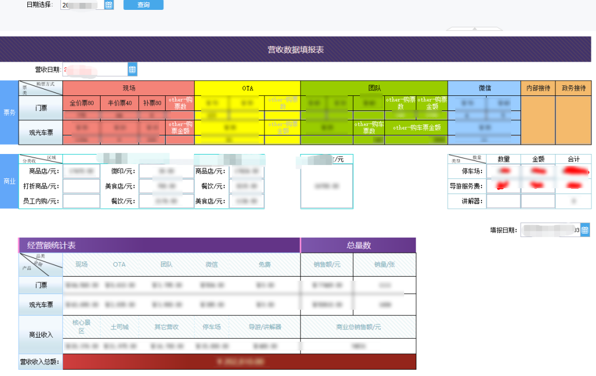596x376 pixels.
Task: Click the 讲解器 数量 input
Action: click(503, 201)
